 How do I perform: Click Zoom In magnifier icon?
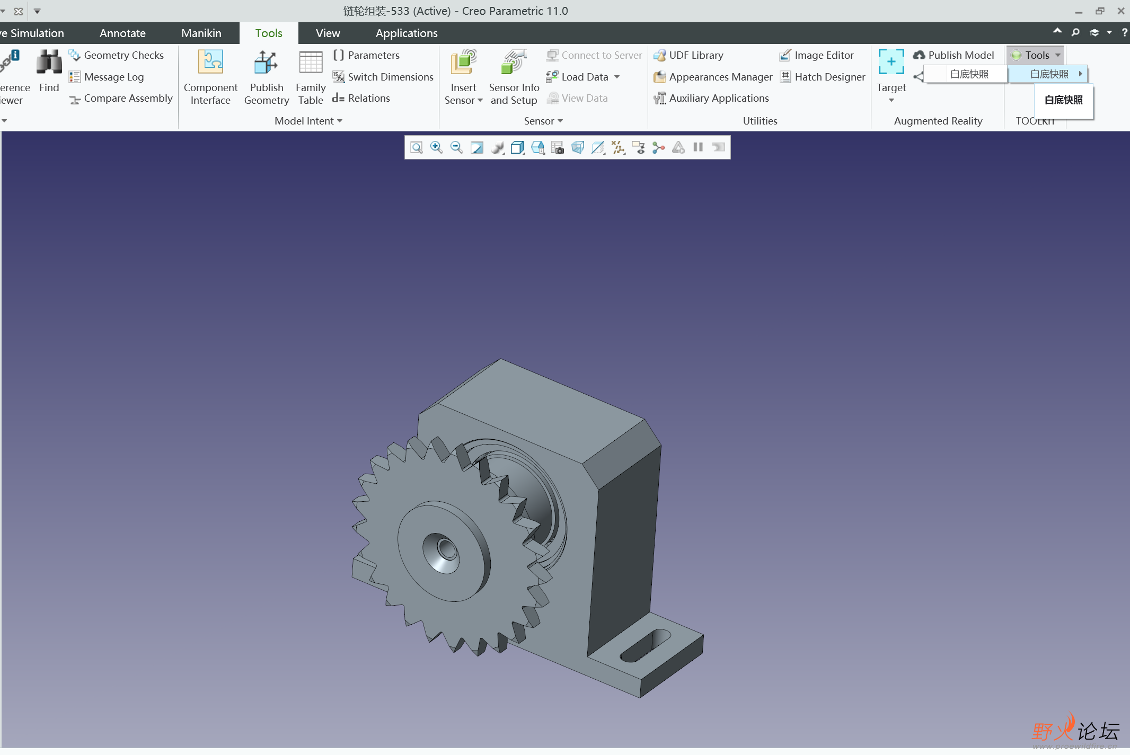437,147
